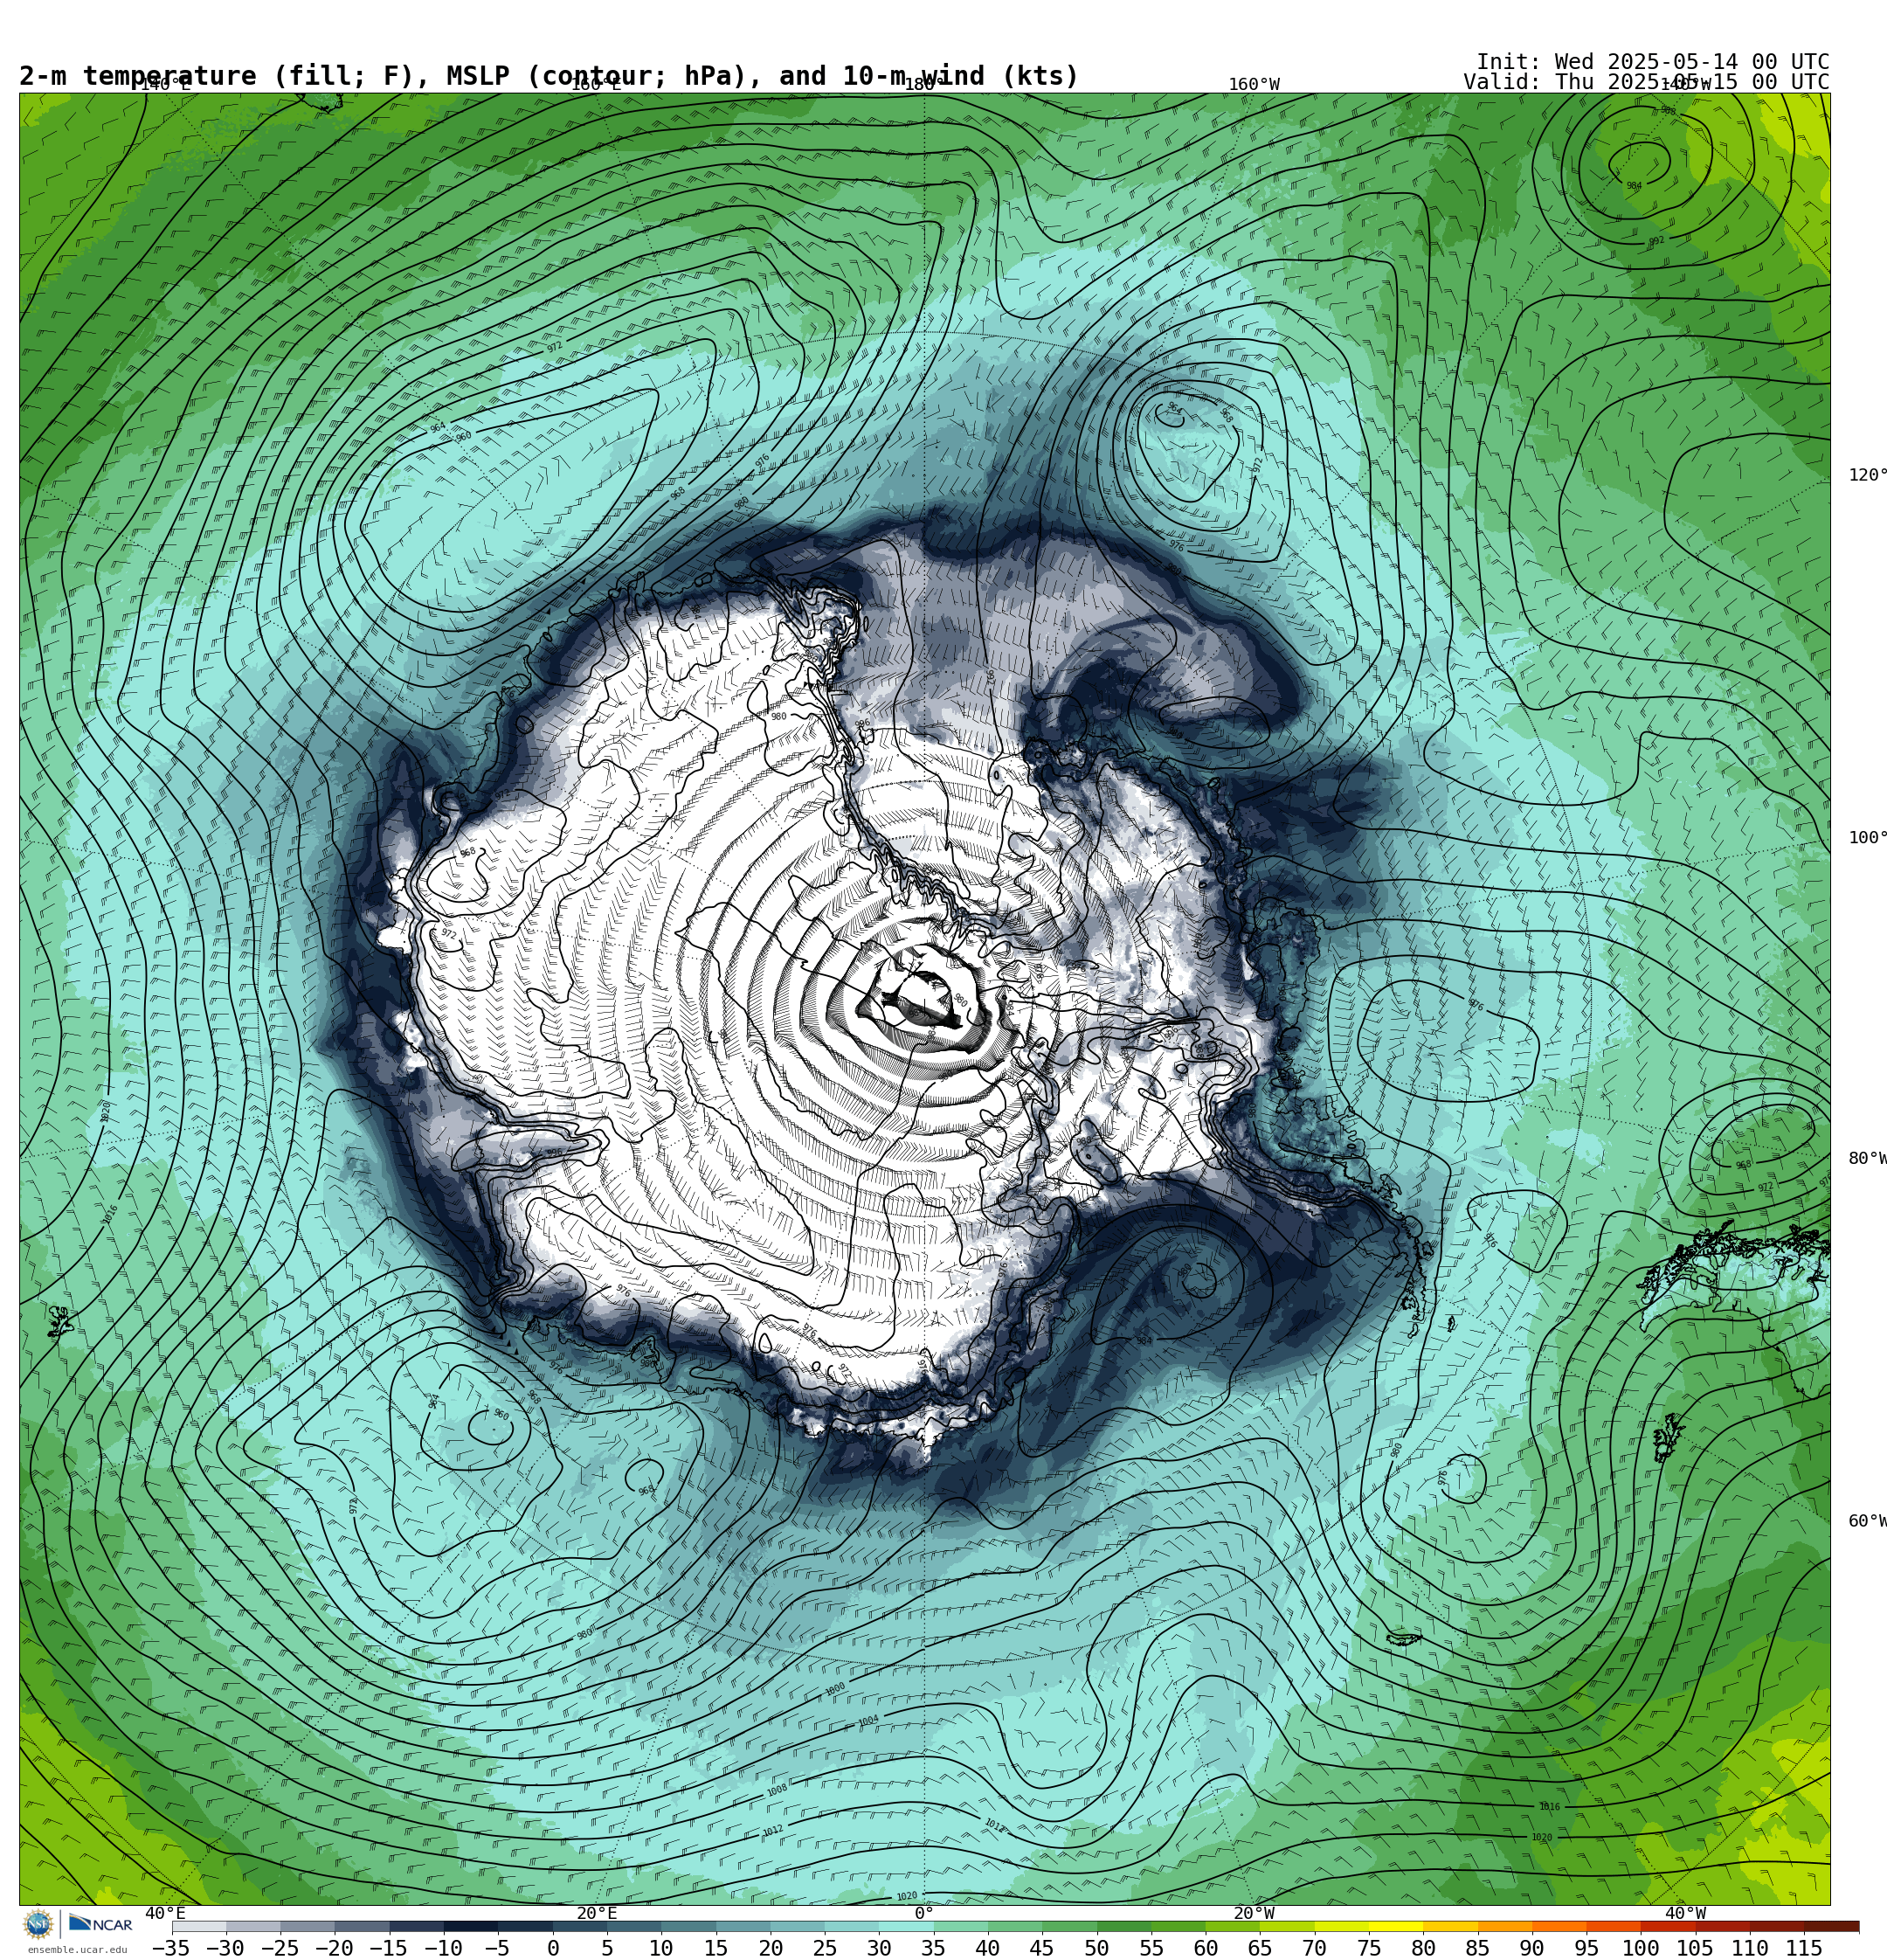The height and width of the screenshot is (1960, 1887).
Task: Click the 80°W longitude label on right edge
Action: [1867, 1159]
